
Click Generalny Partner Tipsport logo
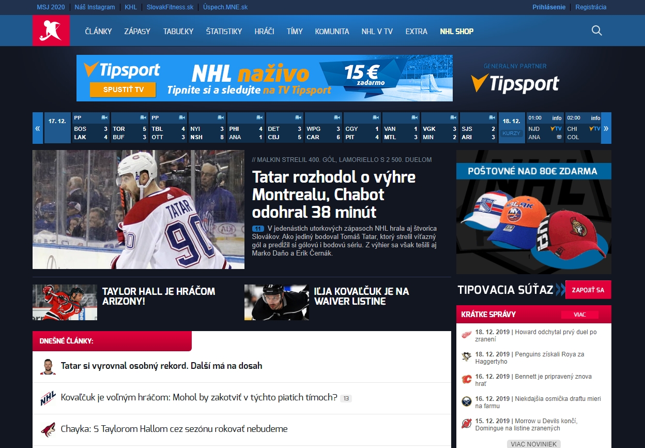point(515,83)
